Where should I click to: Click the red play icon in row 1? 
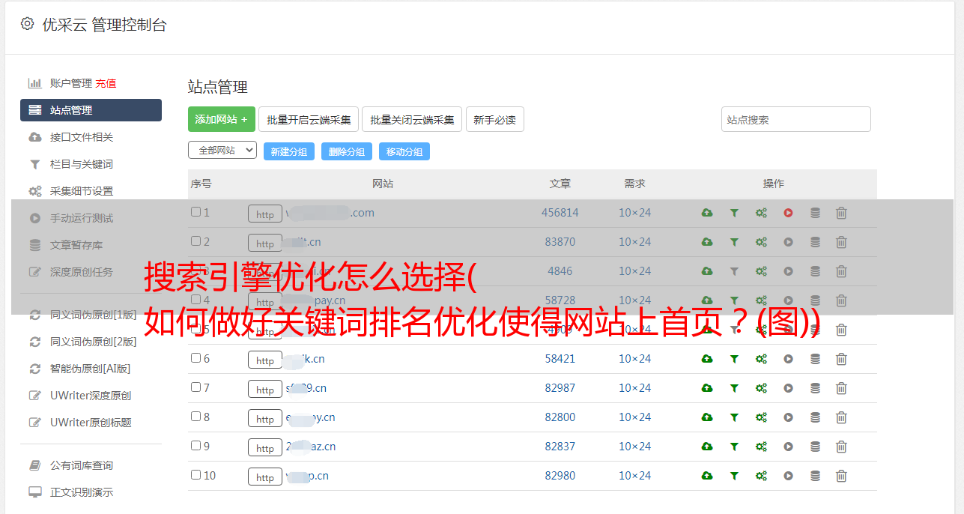pos(788,213)
